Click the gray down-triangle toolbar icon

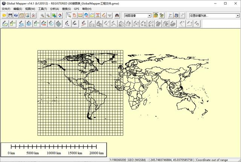pyautogui.click(x=110, y=15)
